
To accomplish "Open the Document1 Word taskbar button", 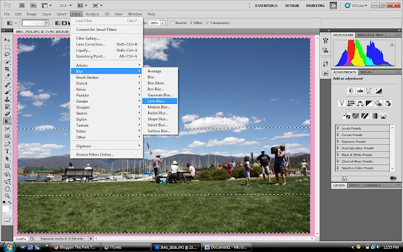I will click(x=227, y=248).
